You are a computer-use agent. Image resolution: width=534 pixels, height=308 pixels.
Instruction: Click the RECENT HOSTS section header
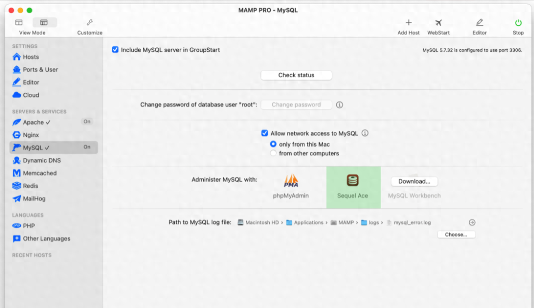[x=32, y=255]
